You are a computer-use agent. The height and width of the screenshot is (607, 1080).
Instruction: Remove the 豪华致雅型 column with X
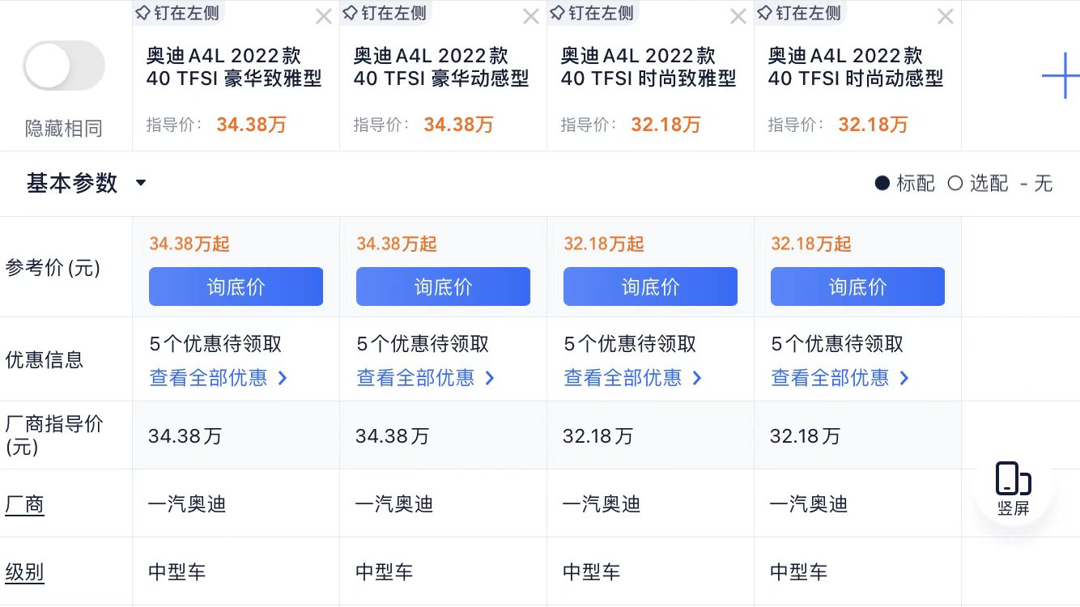[x=323, y=16]
